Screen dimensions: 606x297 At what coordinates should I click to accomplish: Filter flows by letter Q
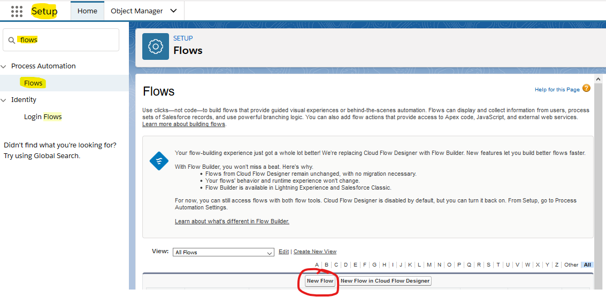click(x=469, y=265)
